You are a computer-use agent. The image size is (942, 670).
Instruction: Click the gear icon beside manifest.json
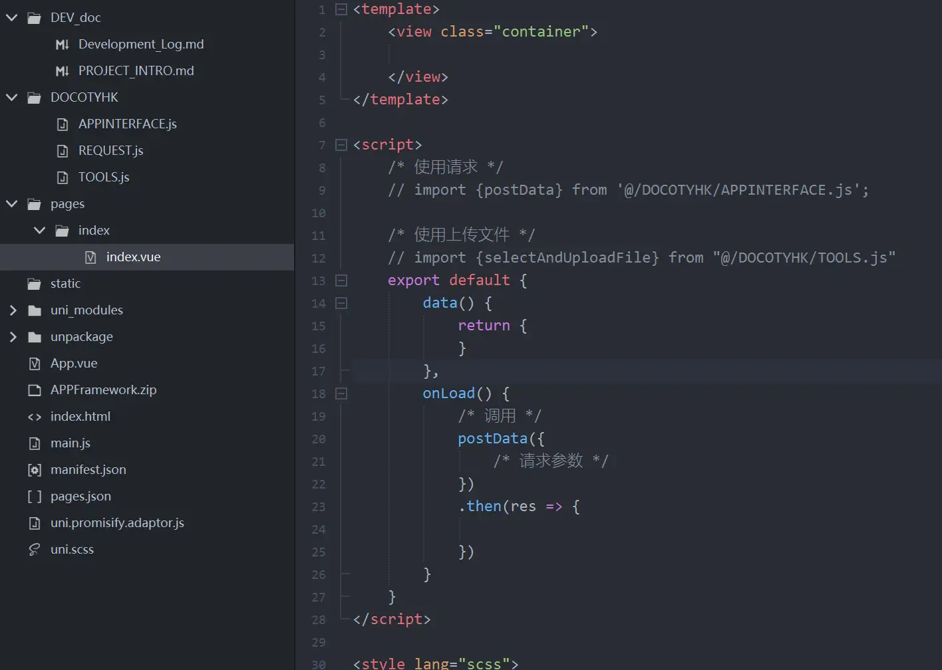tap(35, 470)
